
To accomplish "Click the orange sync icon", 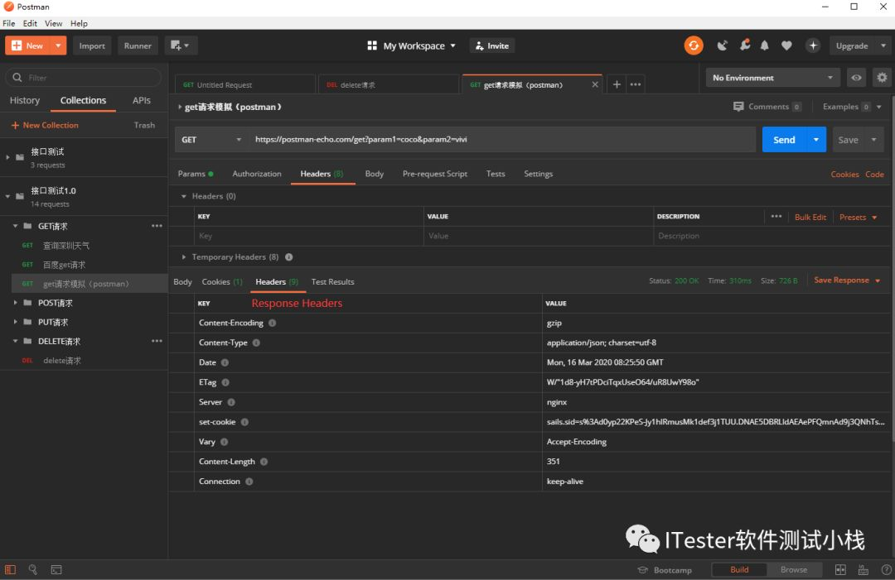I will 694,46.
